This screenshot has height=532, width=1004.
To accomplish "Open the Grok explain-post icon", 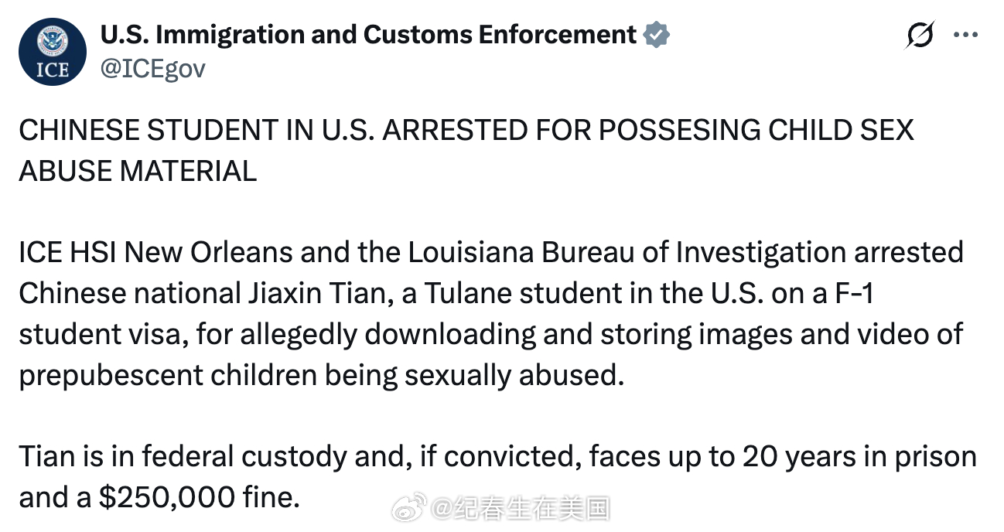I will tap(920, 36).
